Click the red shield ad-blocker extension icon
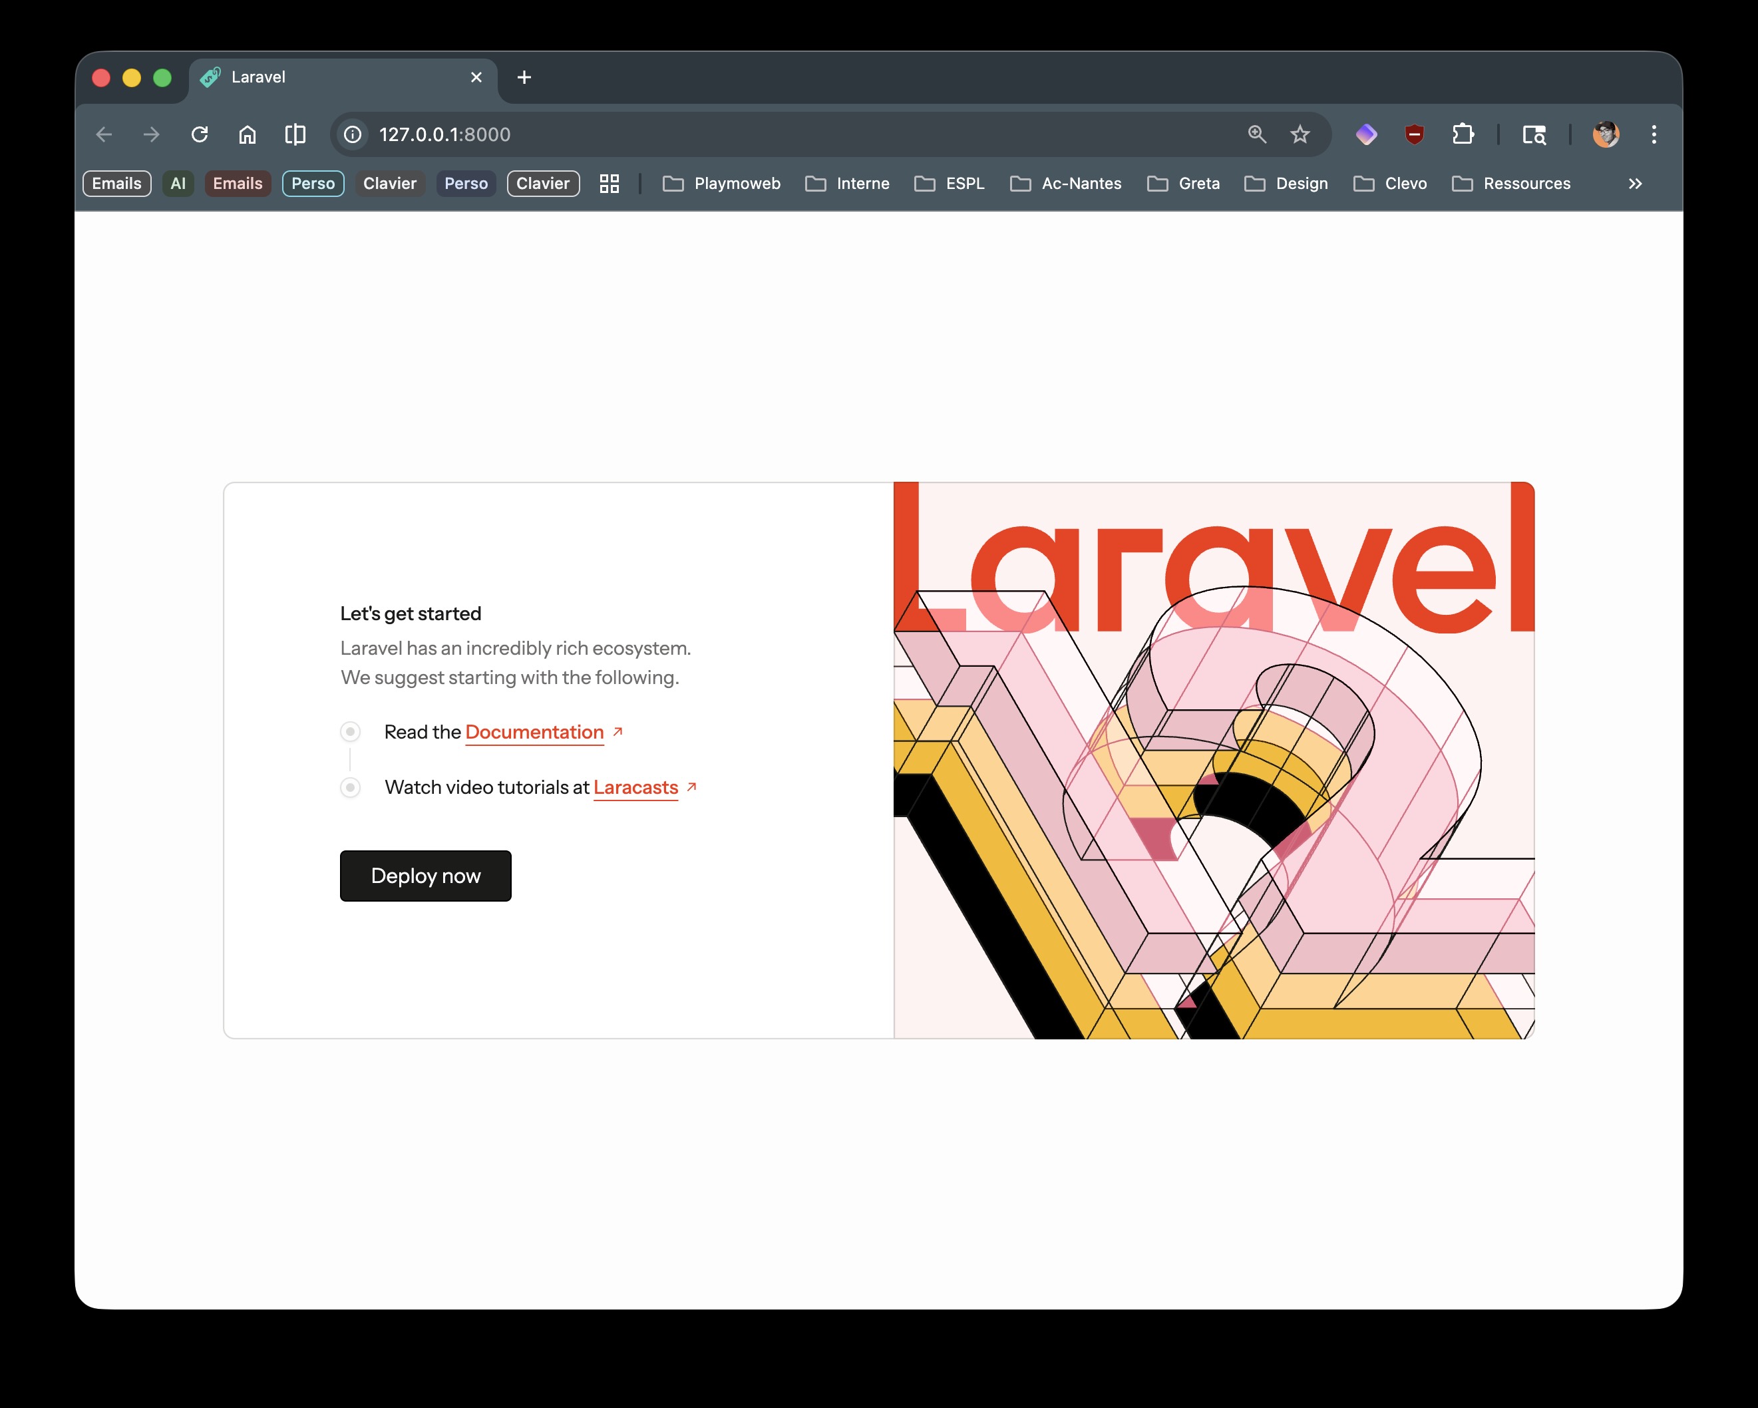The height and width of the screenshot is (1408, 1758). point(1415,134)
